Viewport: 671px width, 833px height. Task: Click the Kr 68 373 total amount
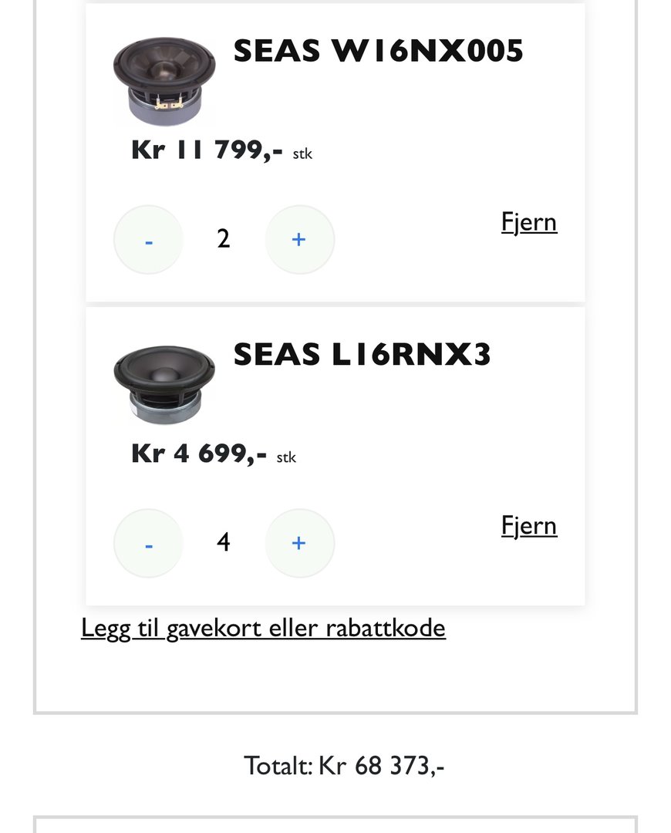click(x=381, y=766)
